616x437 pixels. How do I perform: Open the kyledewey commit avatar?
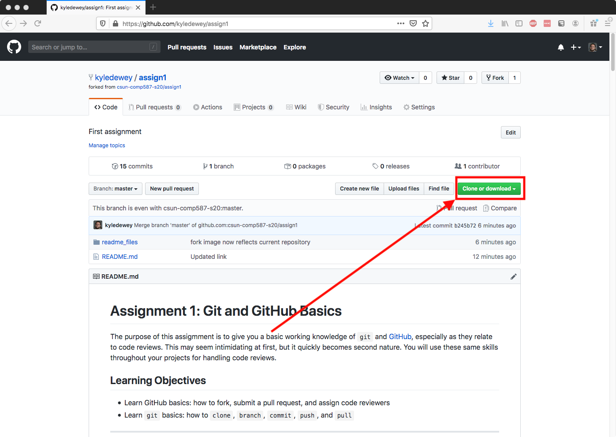pos(98,225)
